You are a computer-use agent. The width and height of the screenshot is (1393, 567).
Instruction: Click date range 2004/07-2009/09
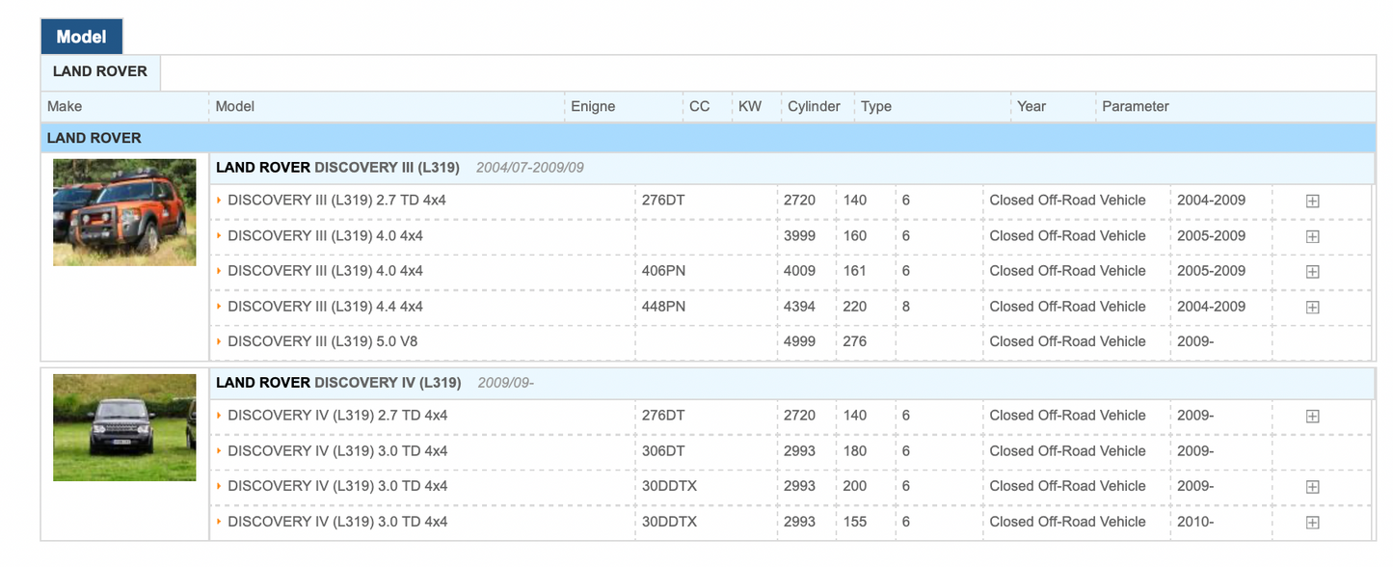click(x=530, y=168)
